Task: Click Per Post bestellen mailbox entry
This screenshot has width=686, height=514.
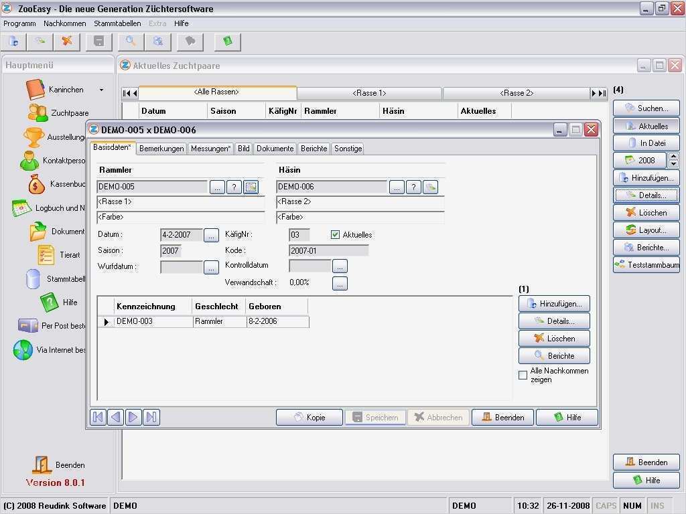Action: coord(52,326)
